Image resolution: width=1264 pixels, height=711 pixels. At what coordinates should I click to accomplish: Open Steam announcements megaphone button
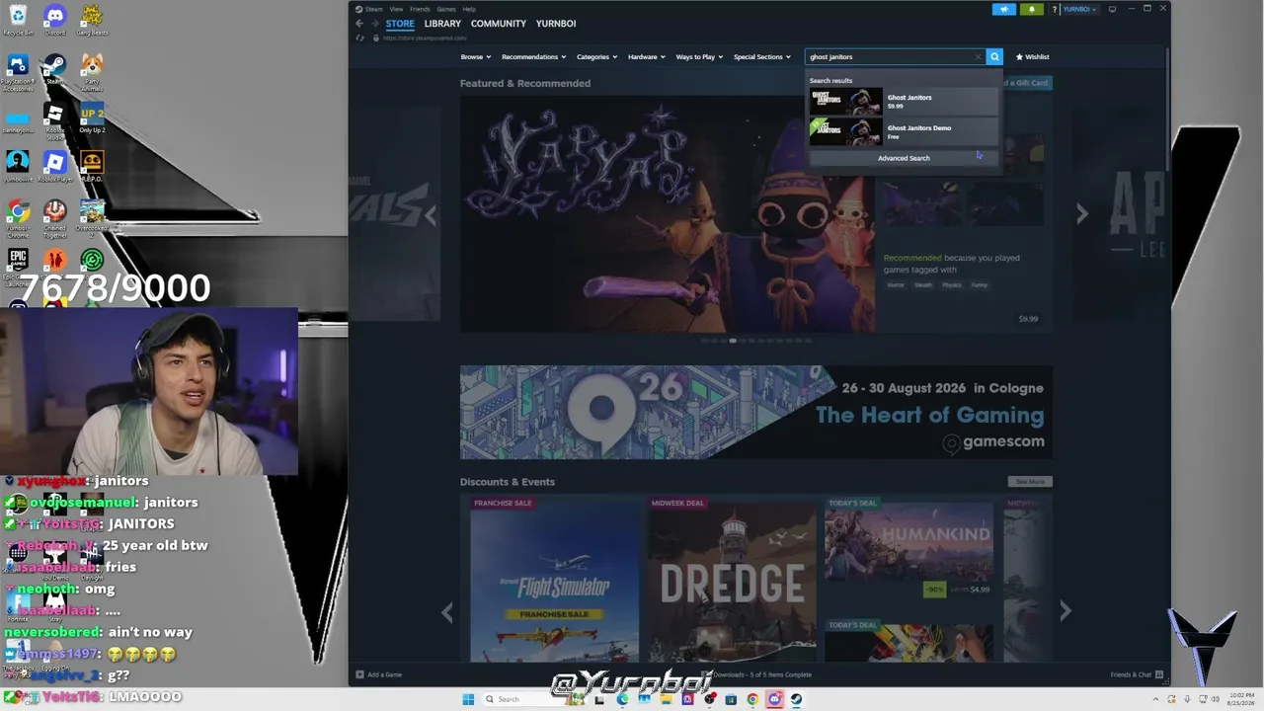pyautogui.click(x=1004, y=9)
